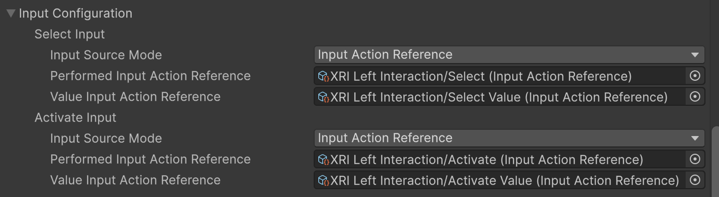Select the XRI Left Interaction/Activate reference field
This screenshot has width=719, height=197.
click(500, 159)
